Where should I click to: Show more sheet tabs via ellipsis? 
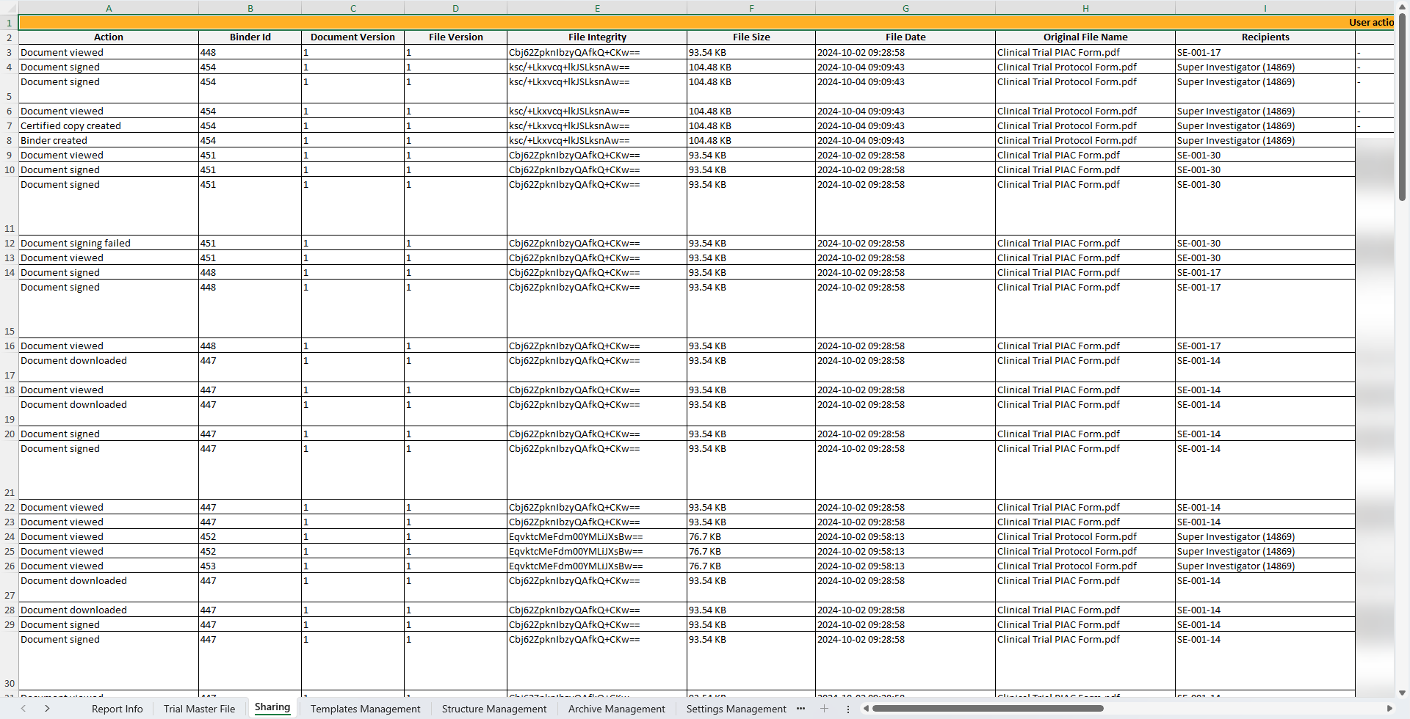coord(800,709)
